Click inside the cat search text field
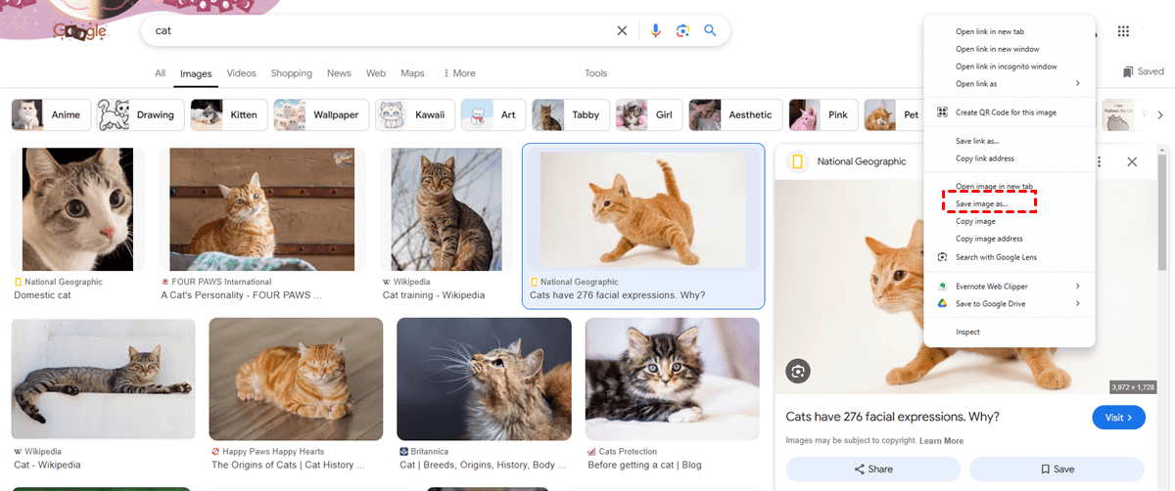The image size is (1175, 491). coord(372,30)
